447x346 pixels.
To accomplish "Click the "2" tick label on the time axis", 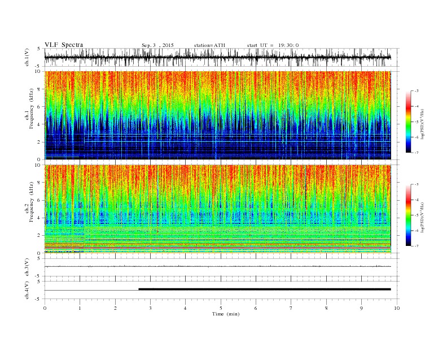I will tap(115, 308).
